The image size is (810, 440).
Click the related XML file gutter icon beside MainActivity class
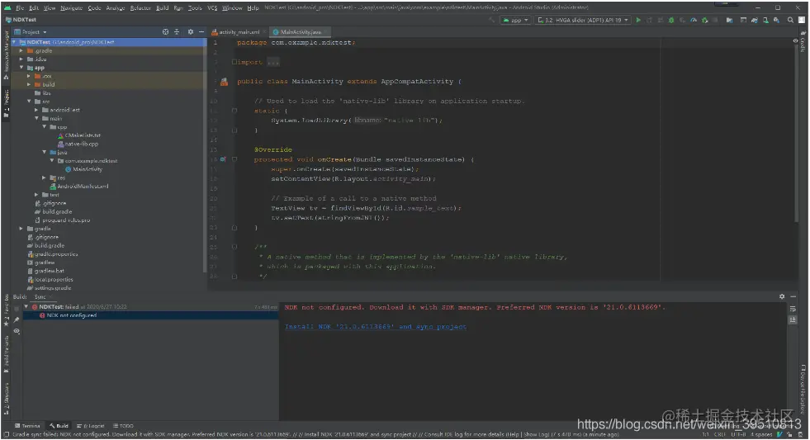(x=225, y=82)
